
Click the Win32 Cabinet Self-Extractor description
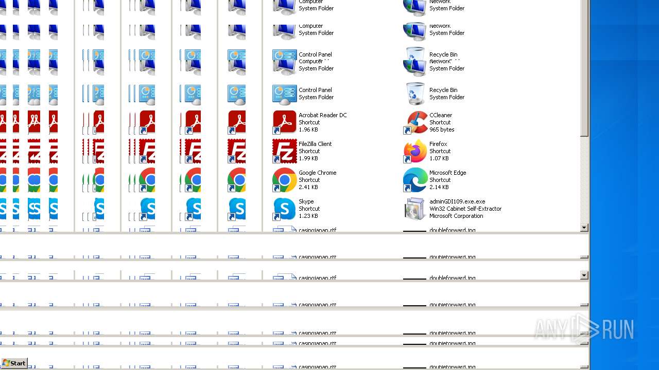(465, 209)
